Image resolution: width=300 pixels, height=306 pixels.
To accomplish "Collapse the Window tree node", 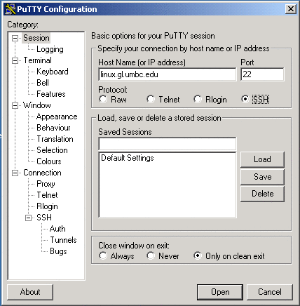I will tap(15, 105).
